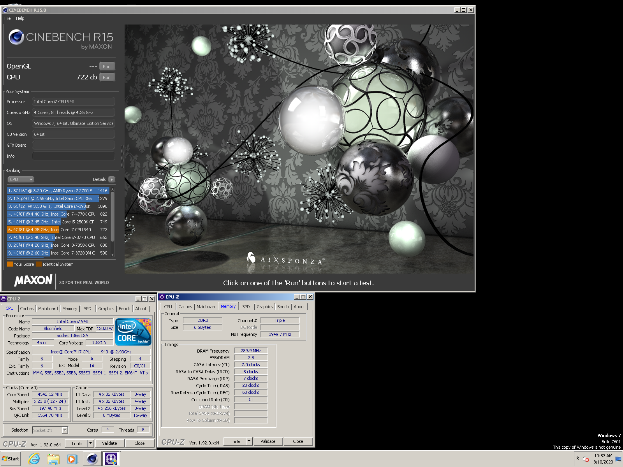The height and width of the screenshot is (467, 623).
Task: Expand the ranking Details arrow button
Action: click(112, 179)
